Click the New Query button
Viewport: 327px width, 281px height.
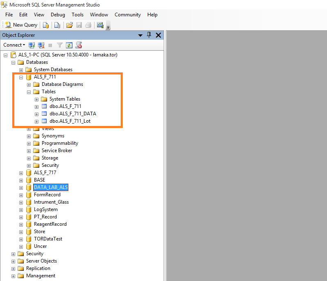(21, 25)
